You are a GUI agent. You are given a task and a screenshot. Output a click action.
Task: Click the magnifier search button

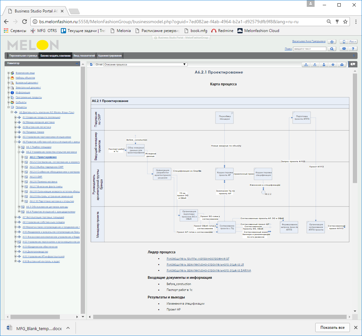(x=332, y=49)
